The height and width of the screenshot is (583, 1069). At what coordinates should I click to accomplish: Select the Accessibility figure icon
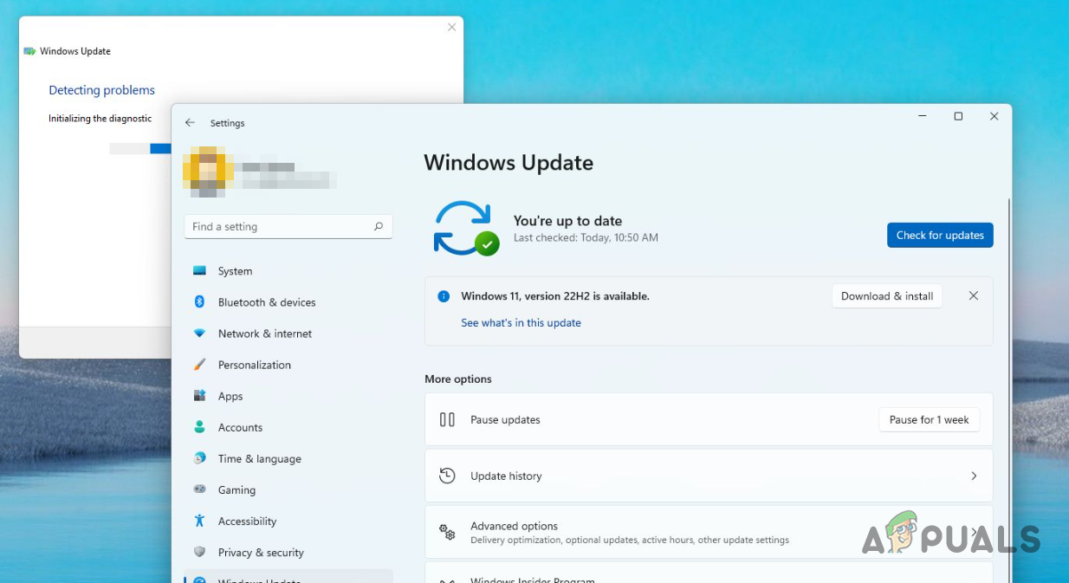pos(199,521)
